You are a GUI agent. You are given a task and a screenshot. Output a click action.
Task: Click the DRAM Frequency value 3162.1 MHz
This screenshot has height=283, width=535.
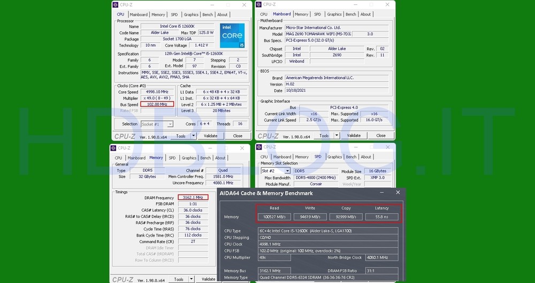[x=193, y=198]
